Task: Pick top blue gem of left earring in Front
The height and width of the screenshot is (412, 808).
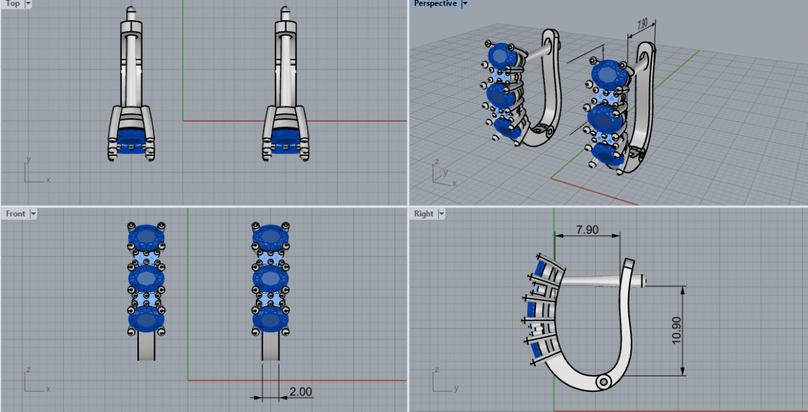Action: 145,237
